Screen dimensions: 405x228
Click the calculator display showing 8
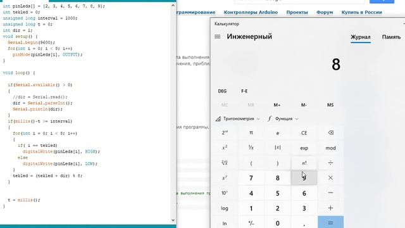pos(336,64)
